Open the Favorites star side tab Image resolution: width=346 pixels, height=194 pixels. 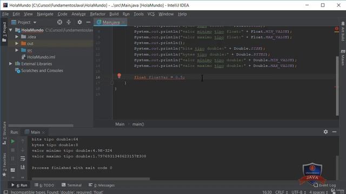pos(4,165)
